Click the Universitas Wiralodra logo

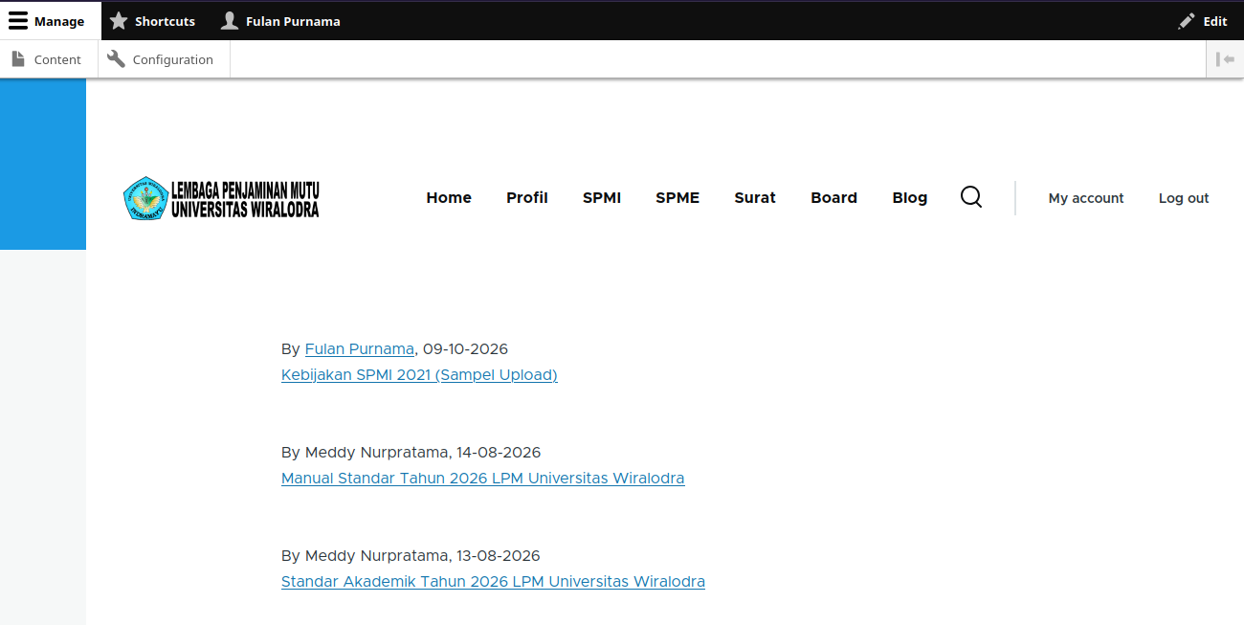point(222,198)
